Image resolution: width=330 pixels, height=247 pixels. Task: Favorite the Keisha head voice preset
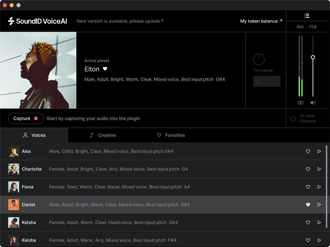(x=308, y=223)
